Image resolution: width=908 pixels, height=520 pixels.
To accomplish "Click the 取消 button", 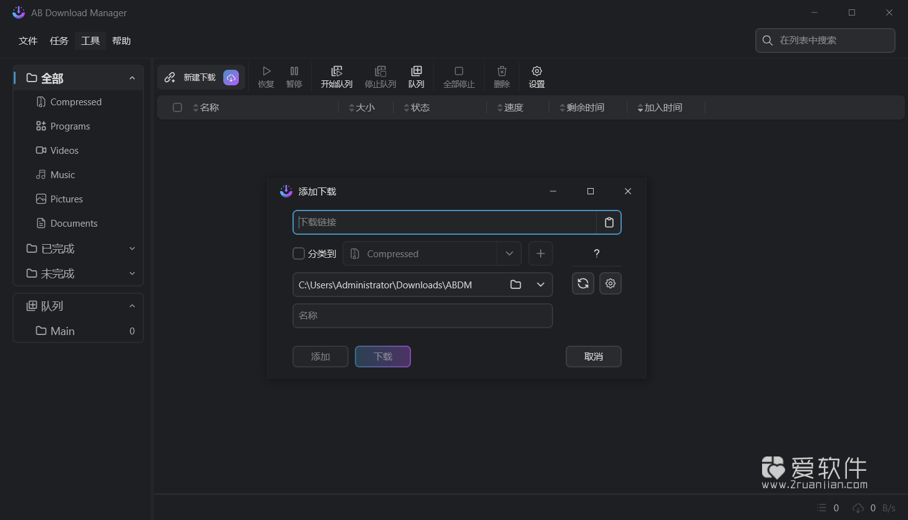I will (594, 357).
